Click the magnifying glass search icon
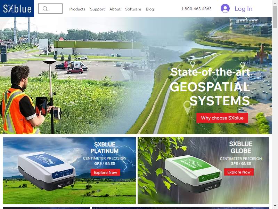The width and height of the screenshot is (278, 209). click(45, 8)
